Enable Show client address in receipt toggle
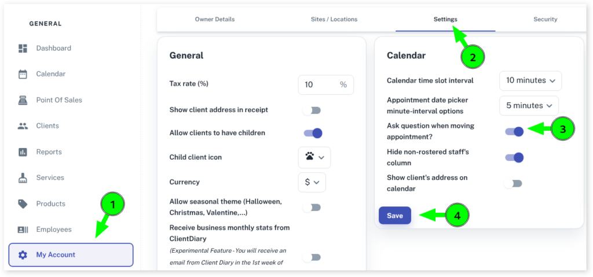The width and height of the screenshot is (593, 277). (312, 110)
